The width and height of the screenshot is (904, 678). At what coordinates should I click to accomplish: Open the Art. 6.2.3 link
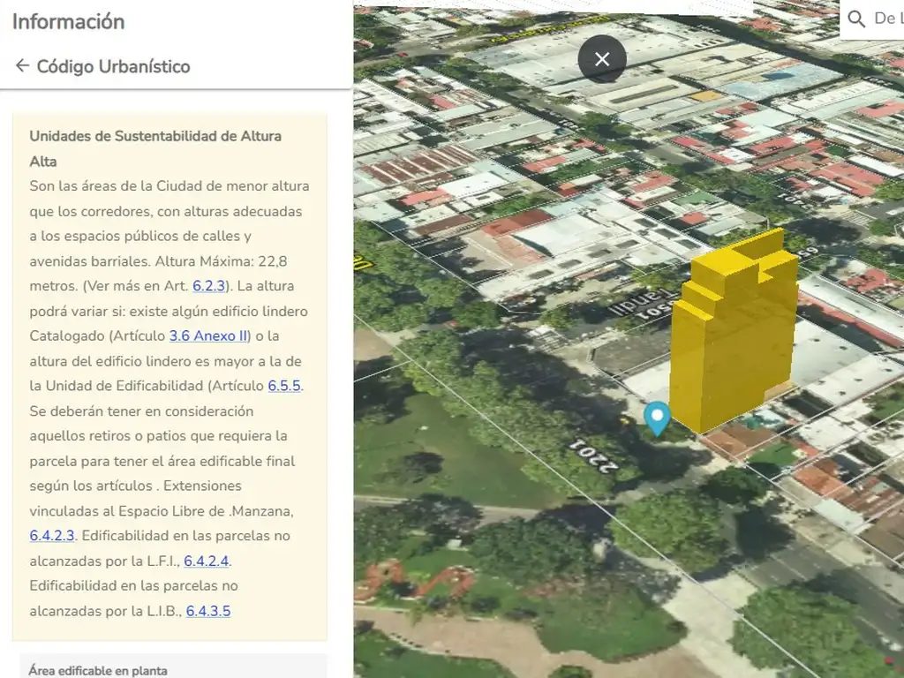coord(210,286)
